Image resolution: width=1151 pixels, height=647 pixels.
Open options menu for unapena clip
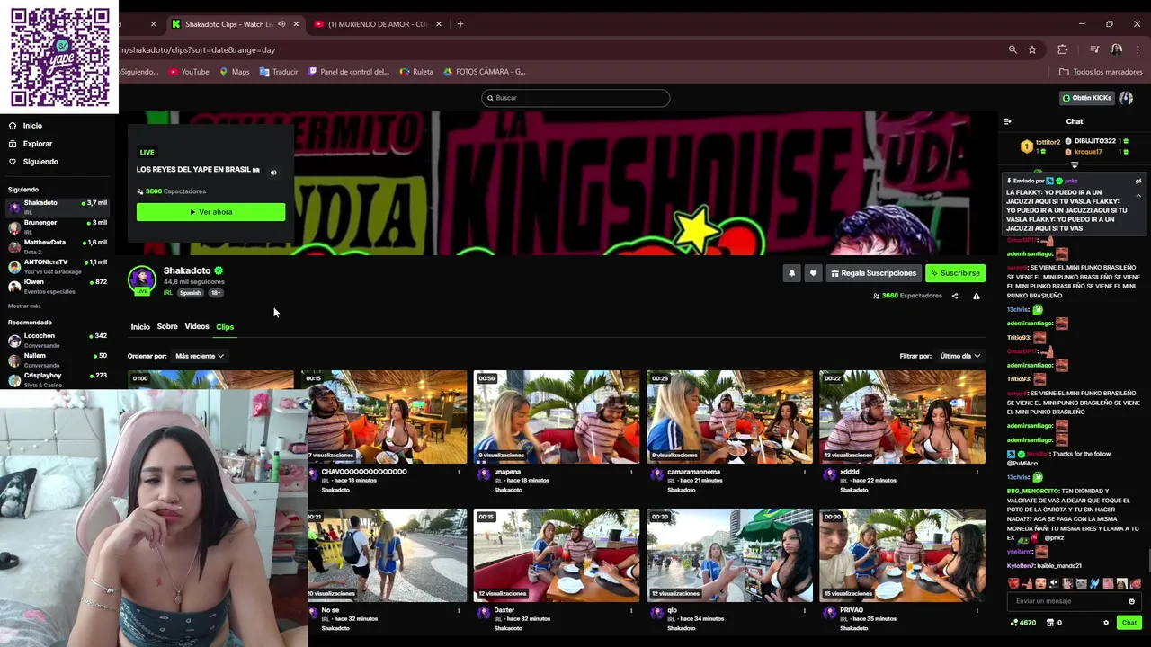[x=631, y=472]
